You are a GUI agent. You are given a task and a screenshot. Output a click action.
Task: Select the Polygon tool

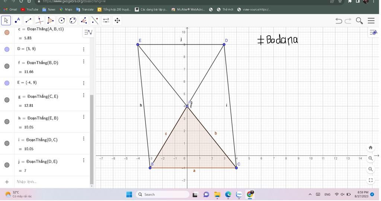(51, 20)
